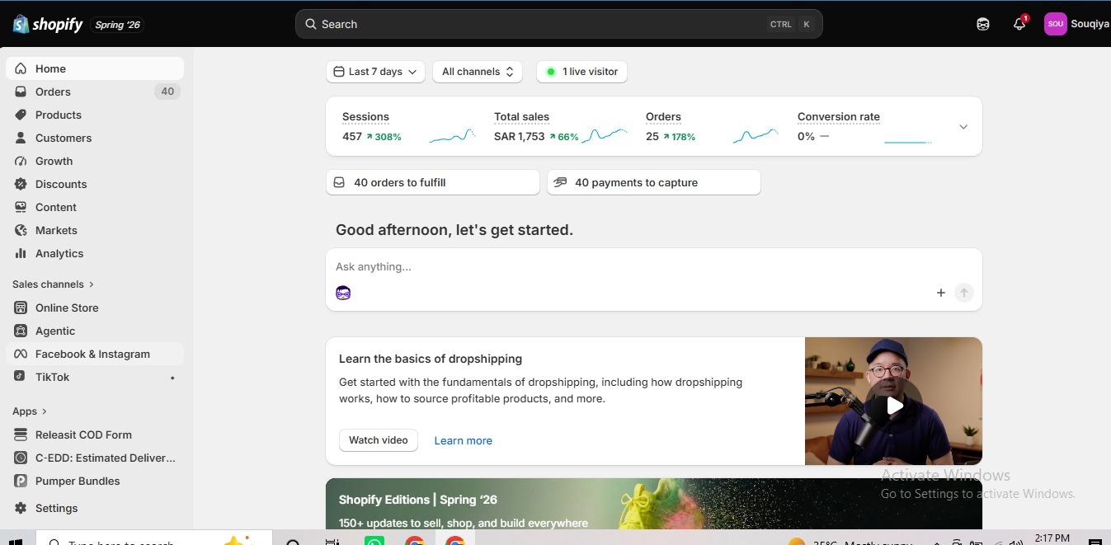Click the Facebook & Instagram Meta icon
Image resolution: width=1111 pixels, height=545 pixels.
(21, 354)
